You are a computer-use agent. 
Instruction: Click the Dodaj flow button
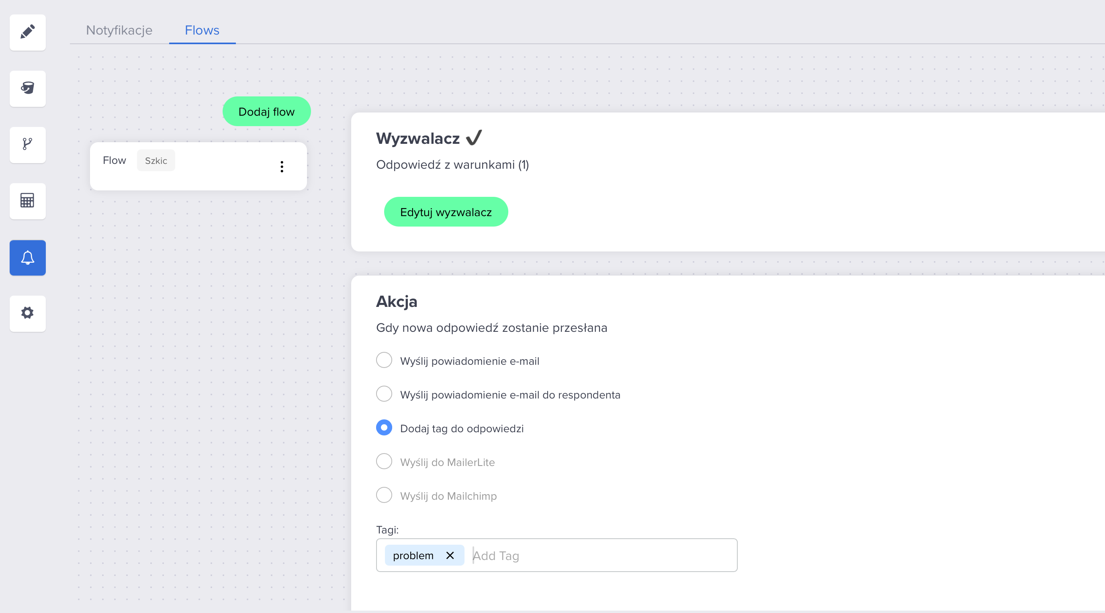(x=266, y=112)
